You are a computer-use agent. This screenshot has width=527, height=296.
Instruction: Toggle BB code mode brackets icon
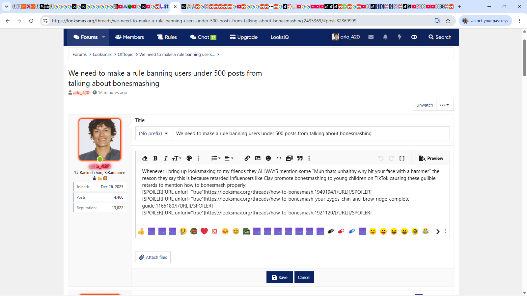[402, 158]
